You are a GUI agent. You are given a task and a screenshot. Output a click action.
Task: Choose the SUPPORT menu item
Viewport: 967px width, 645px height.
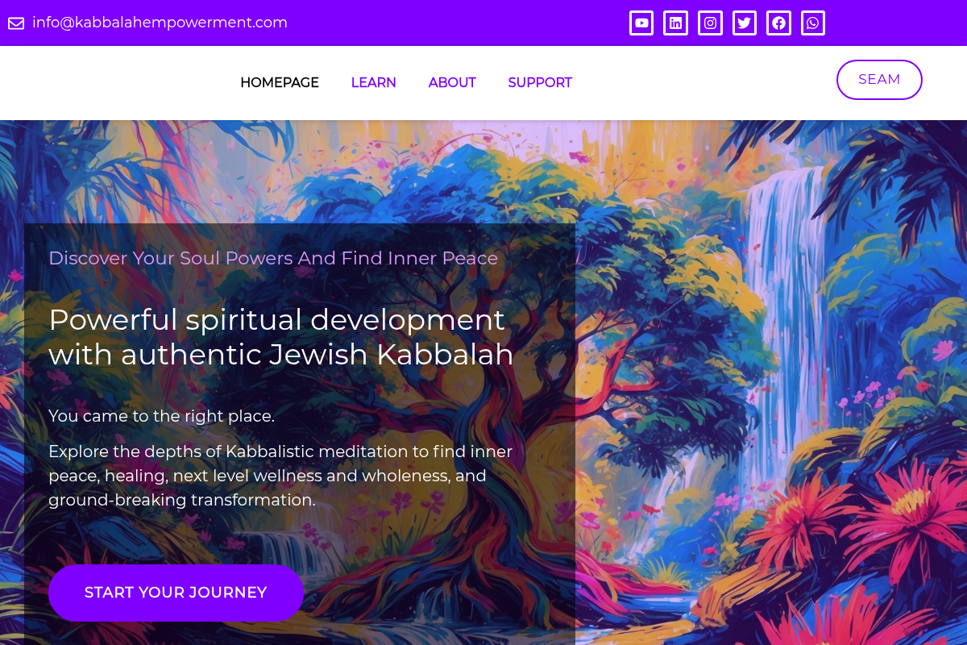coord(540,82)
